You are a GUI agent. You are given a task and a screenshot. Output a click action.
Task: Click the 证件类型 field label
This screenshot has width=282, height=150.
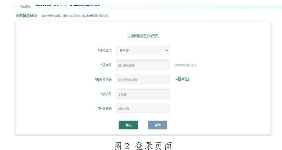105,51
